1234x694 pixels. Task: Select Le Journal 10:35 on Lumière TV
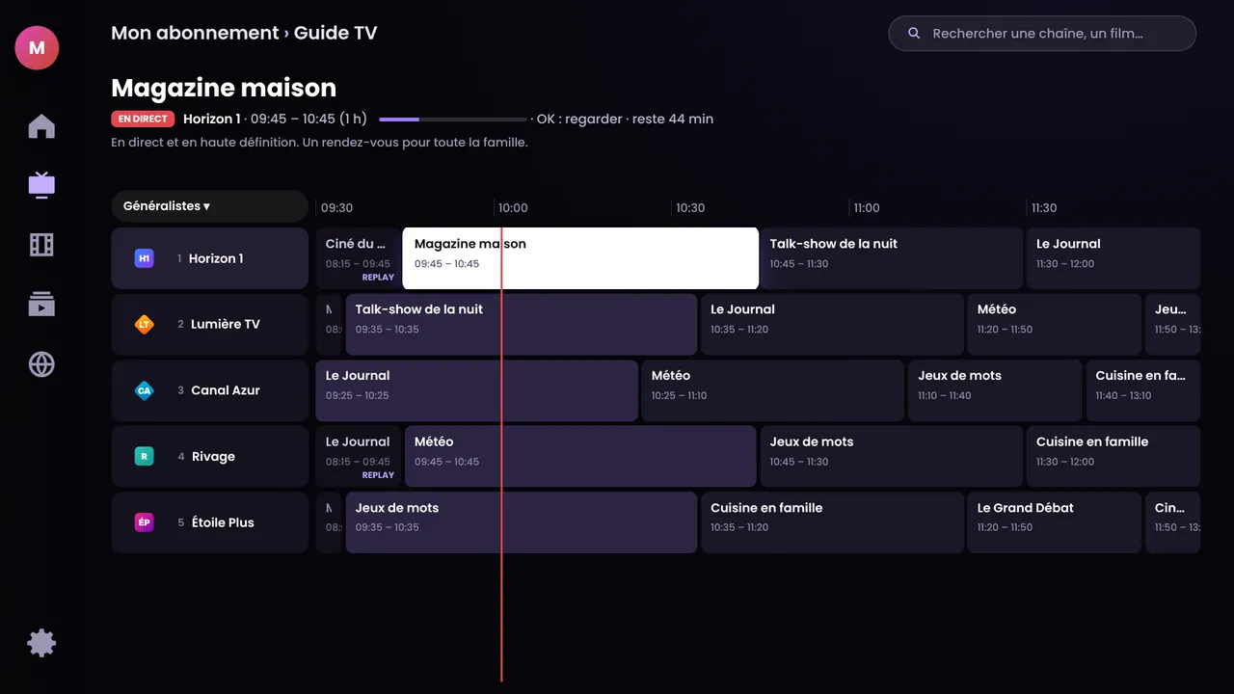click(833, 325)
